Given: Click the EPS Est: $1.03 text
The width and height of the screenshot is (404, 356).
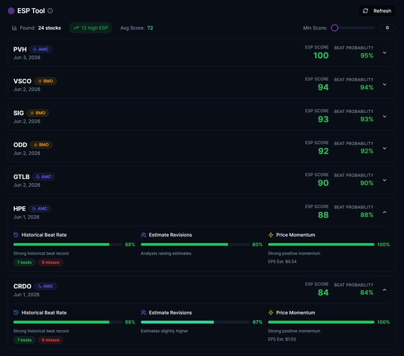Looking at the screenshot, I should [282, 339].
